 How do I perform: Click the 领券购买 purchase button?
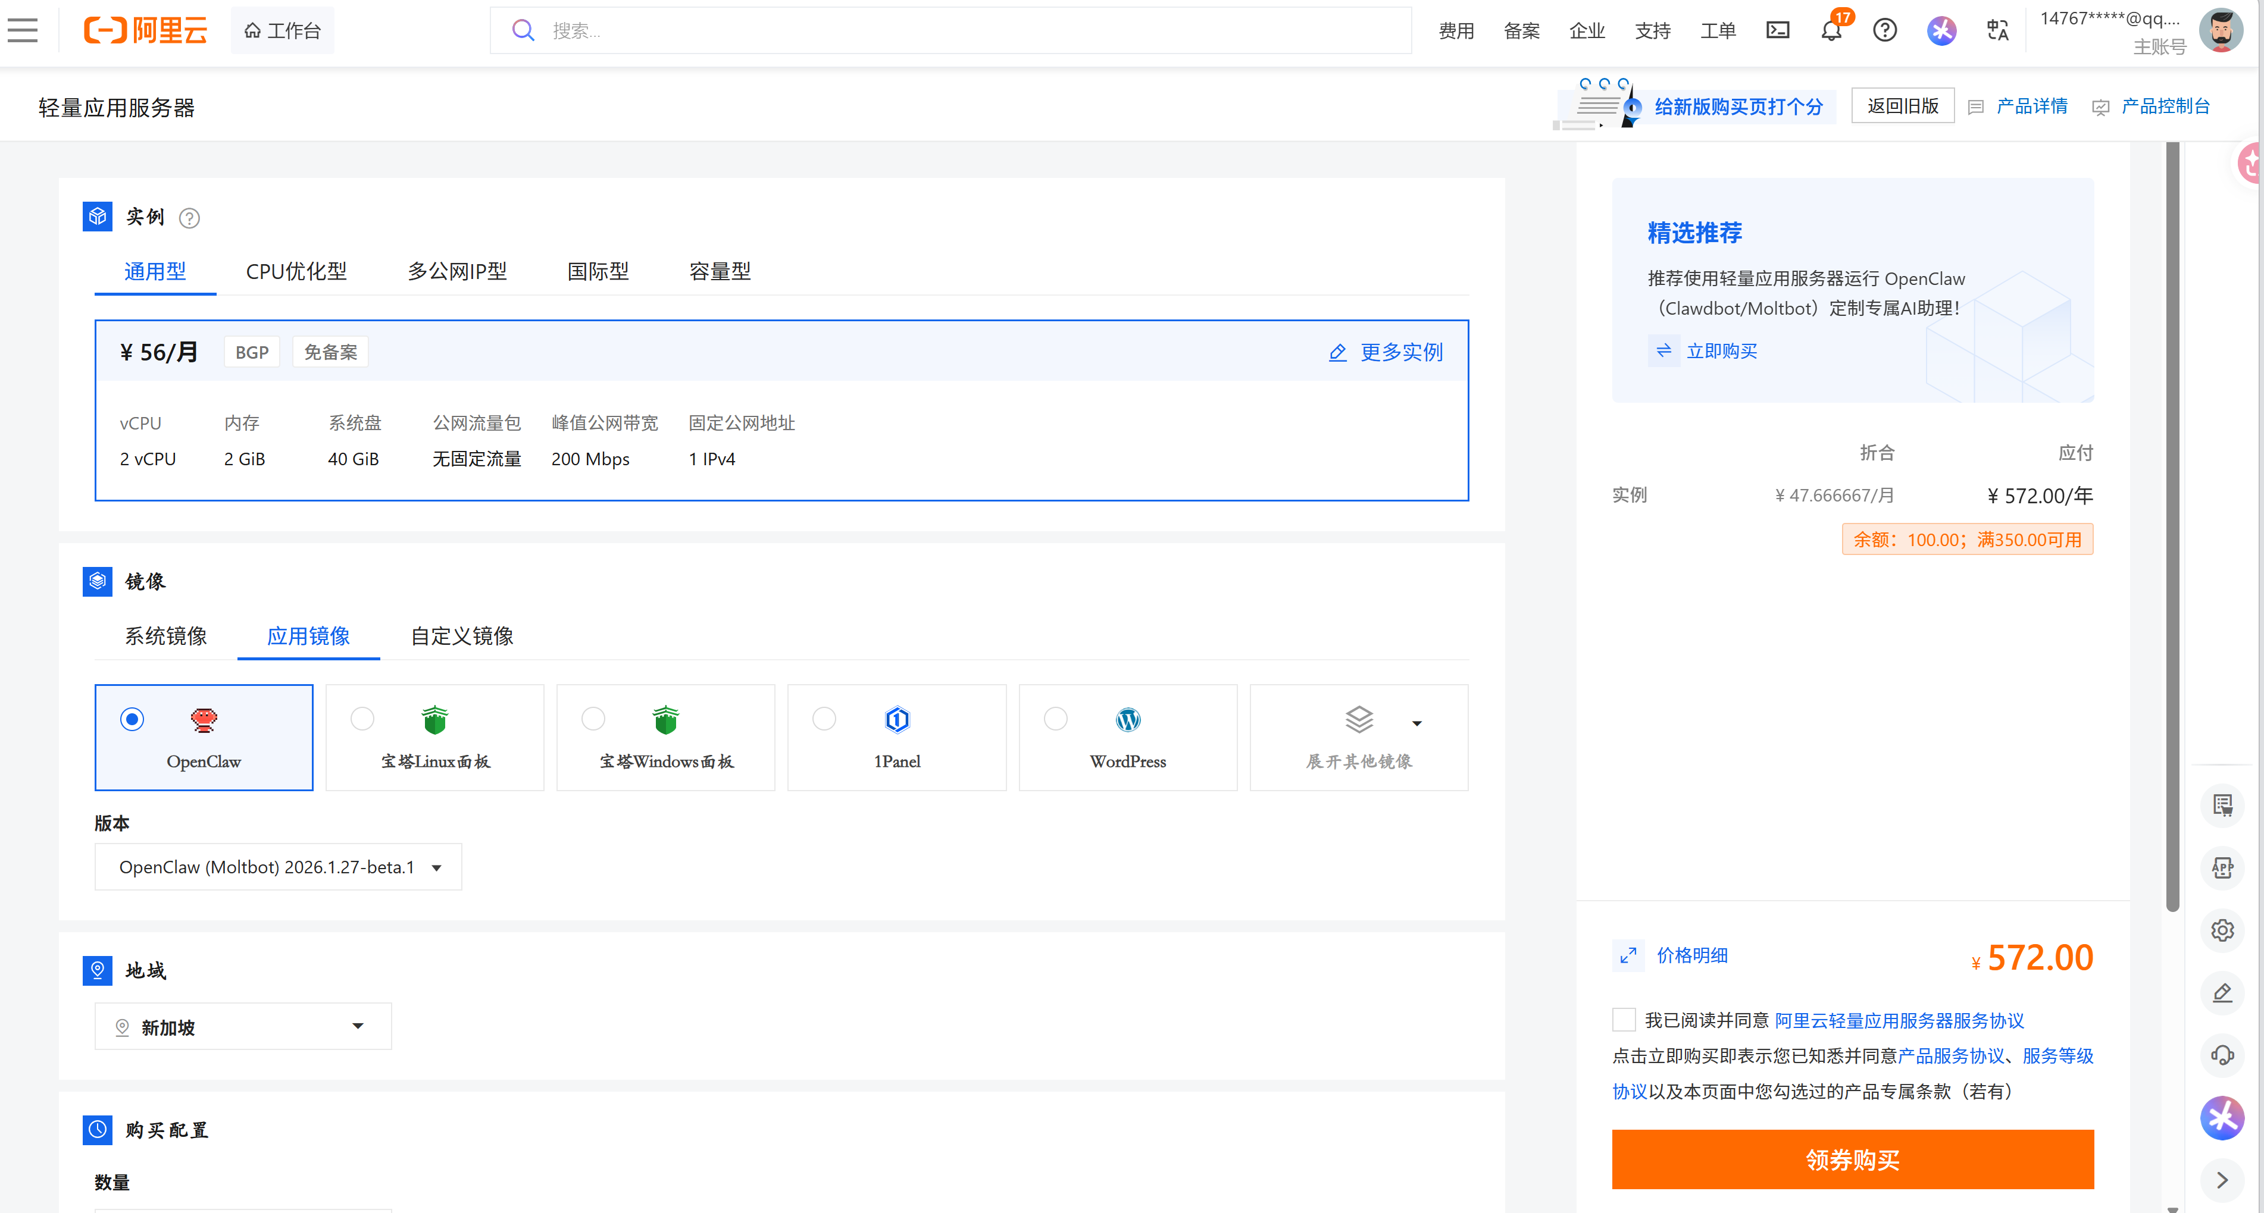(x=1853, y=1159)
